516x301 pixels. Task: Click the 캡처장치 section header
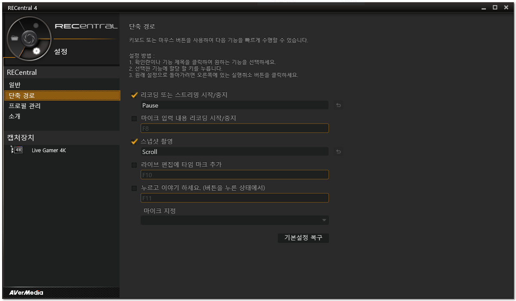coord(62,138)
